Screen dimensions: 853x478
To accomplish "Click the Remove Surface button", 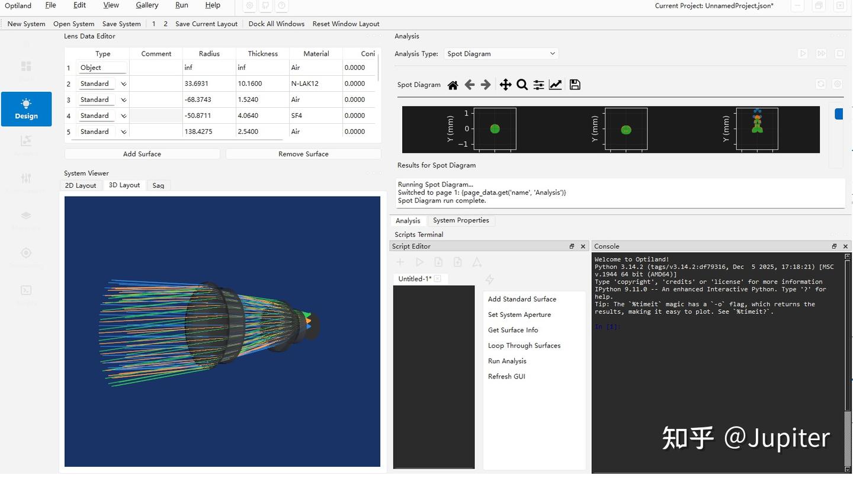I will point(303,154).
